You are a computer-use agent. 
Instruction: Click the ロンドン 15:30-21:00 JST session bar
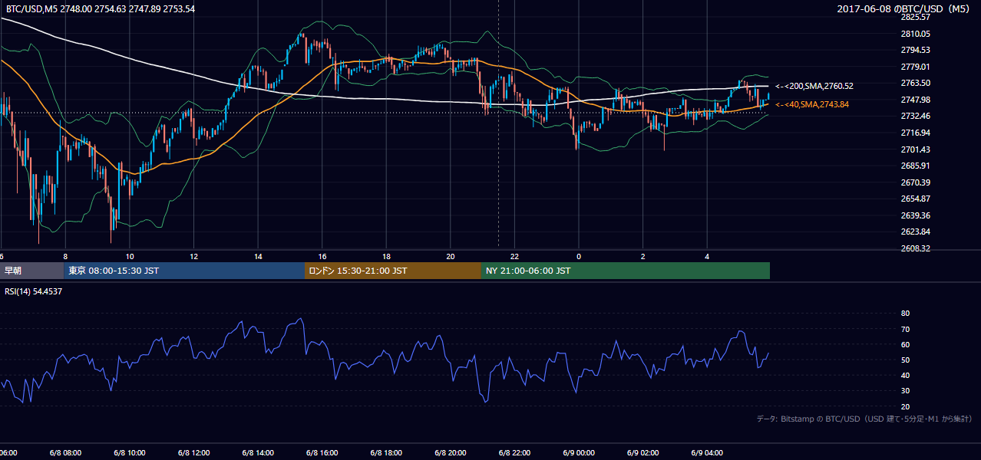[x=393, y=271]
